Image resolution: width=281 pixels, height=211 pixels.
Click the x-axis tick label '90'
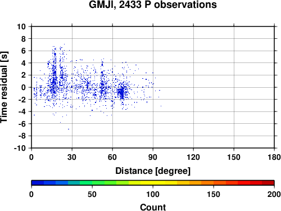153,157
